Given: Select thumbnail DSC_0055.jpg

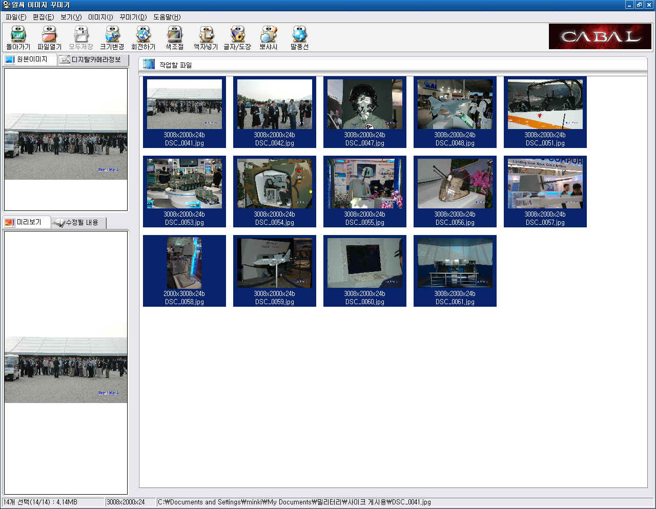Looking at the screenshot, I should click(x=365, y=192).
